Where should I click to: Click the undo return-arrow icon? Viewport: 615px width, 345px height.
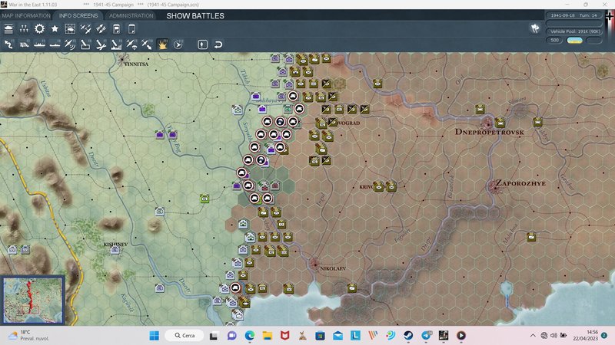(x=218, y=44)
